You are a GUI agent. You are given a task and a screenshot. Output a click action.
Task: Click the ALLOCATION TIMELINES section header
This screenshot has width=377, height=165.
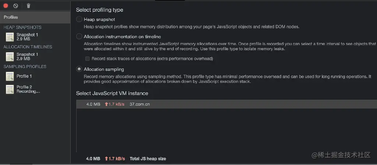(28, 47)
